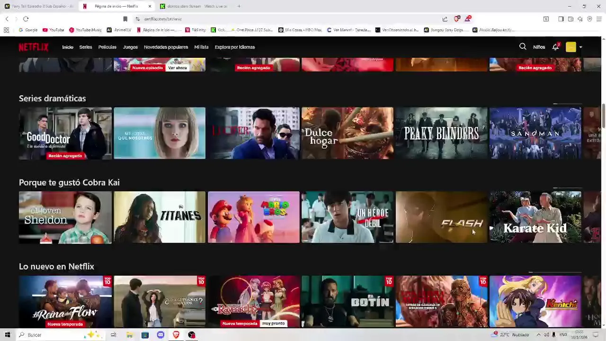Reload the current page
Image resolution: width=606 pixels, height=341 pixels.
click(26, 19)
